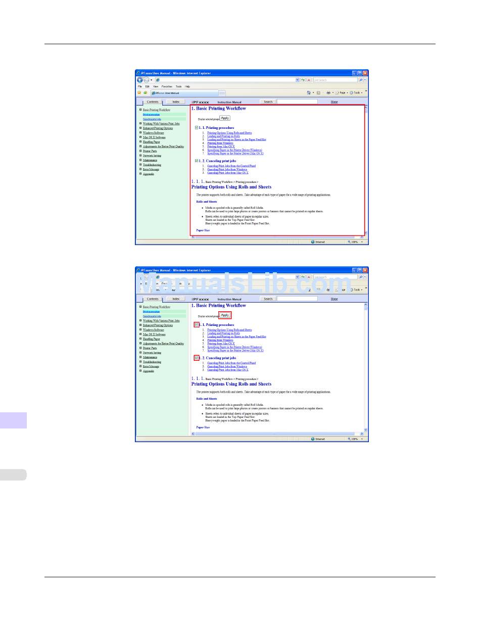480x621 pixels.
Task: Open address bar dropdown arrow in upper browser
Action: [297, 80]
